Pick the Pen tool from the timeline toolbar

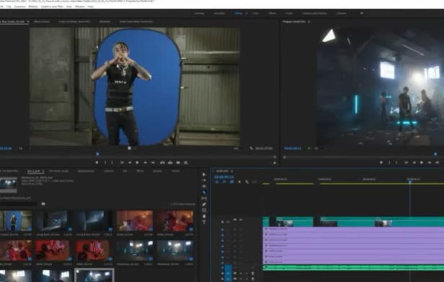click(204, 203)
